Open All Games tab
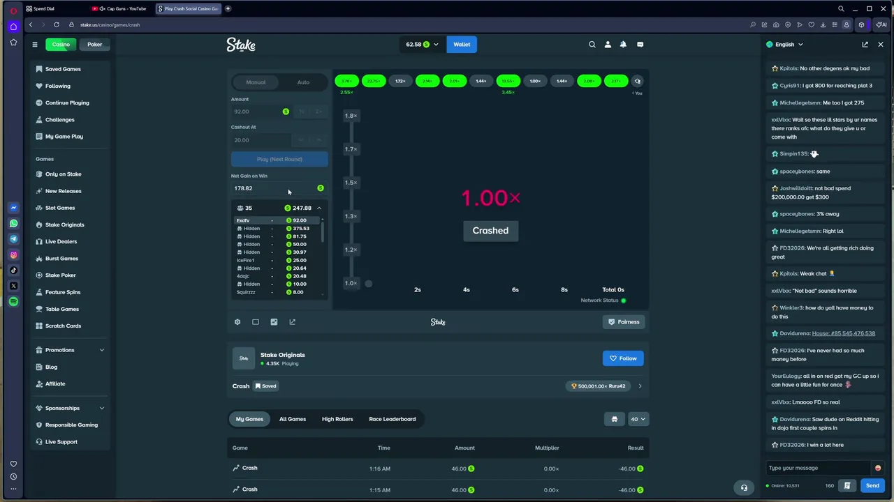This screenshot has width=894, height=502. tap(293, 419)
